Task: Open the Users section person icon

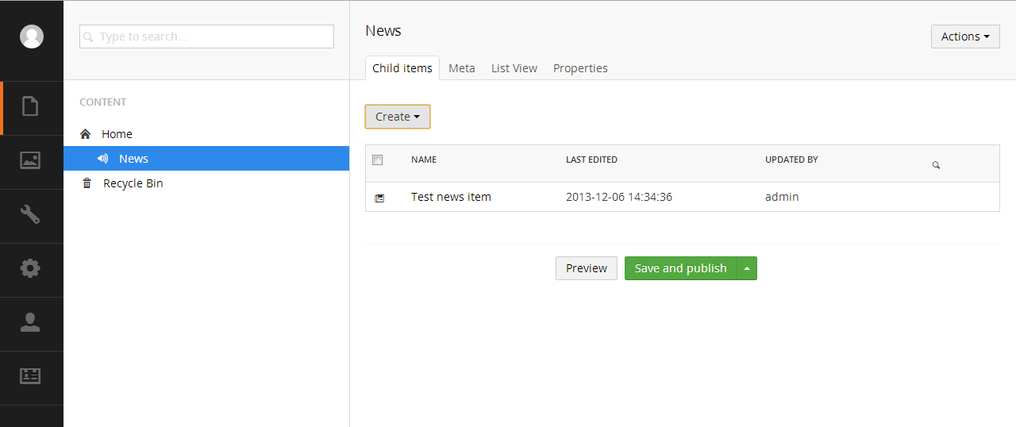Action: 31,322
